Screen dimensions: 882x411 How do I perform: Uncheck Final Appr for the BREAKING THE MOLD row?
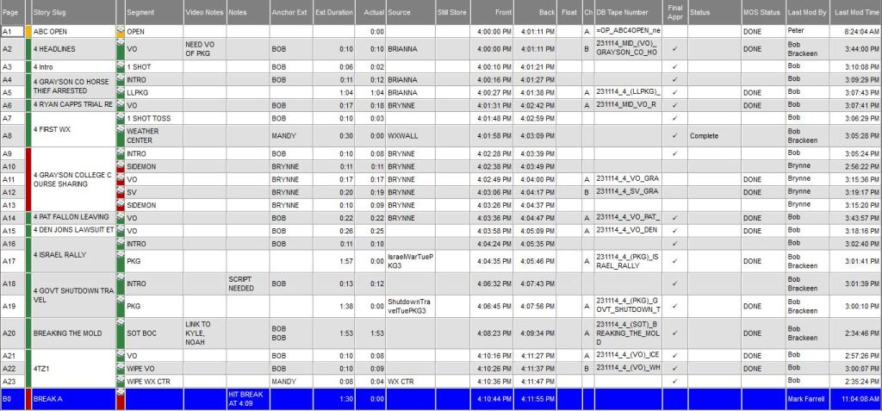pyautogui.click(x=674, y=333)
